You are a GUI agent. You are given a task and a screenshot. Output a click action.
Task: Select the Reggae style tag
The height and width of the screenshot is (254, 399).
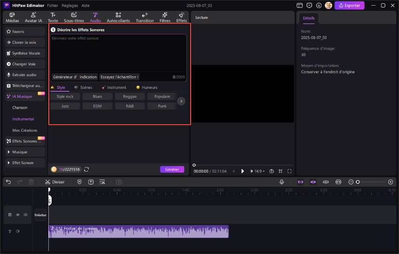pos(130,96)
